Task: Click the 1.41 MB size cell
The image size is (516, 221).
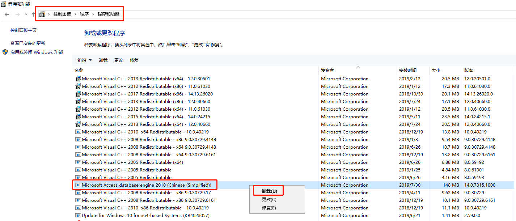Action: [451, 215]
